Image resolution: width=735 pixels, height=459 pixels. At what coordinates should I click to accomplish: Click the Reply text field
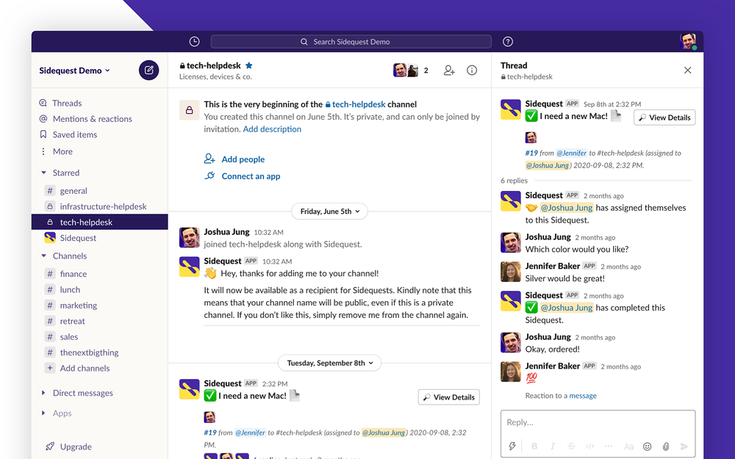(x=598, y=422)
